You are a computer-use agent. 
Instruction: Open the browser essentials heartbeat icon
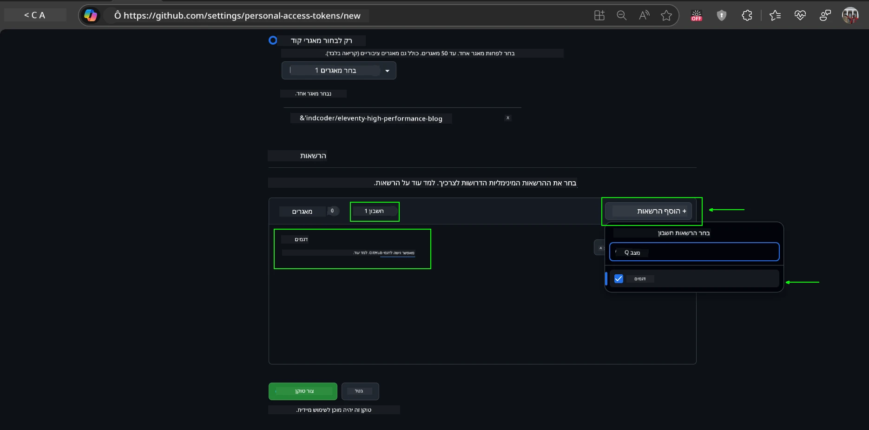(x=800, y=15)
